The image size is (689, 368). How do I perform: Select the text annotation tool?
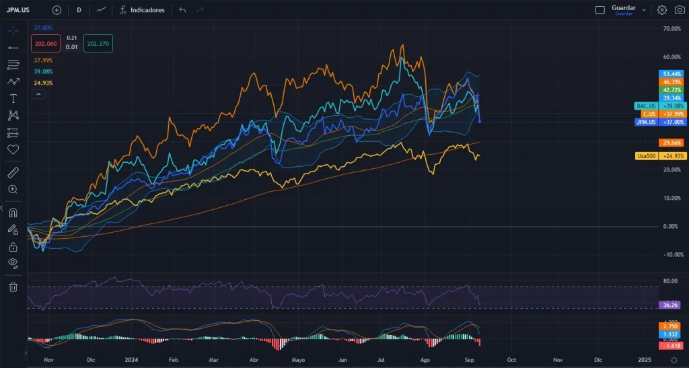click(x=13, y=98)
